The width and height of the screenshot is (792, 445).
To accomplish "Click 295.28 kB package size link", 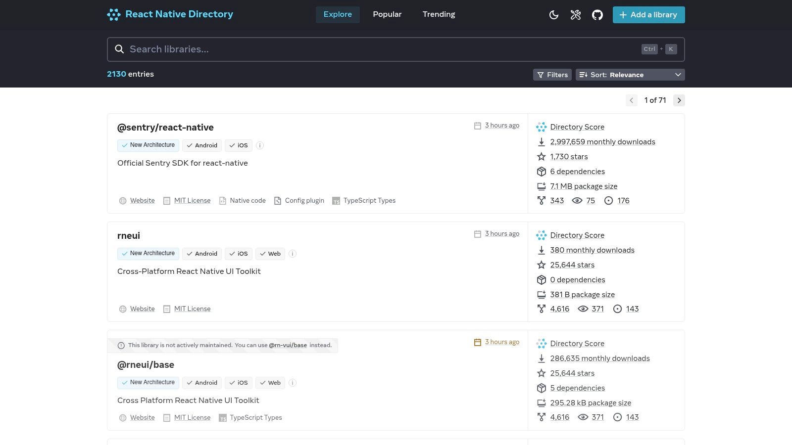I will pos(591,403).
